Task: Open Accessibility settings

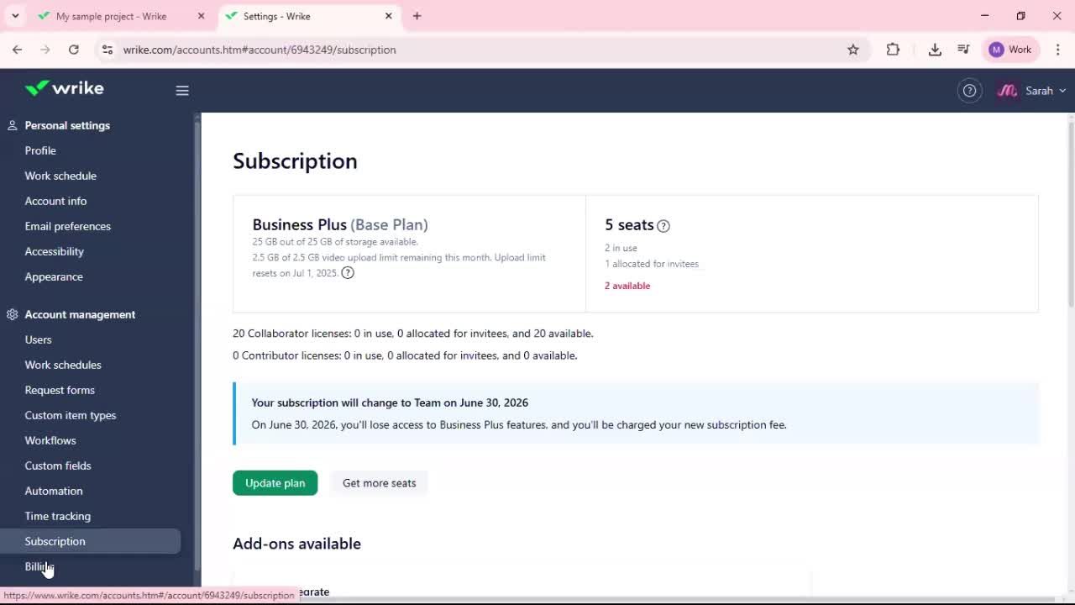Action: [55, 251]
